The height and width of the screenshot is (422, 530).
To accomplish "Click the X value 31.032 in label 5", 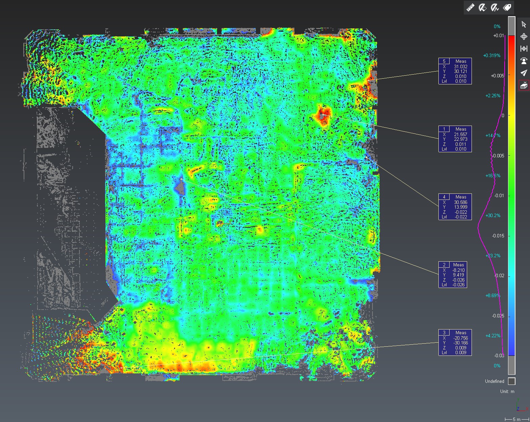I will tap(461, 67).
